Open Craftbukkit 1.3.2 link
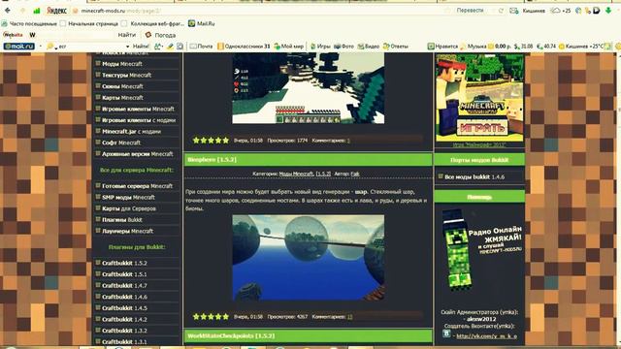This screenshot has height=349, width=621. (124, 331)
